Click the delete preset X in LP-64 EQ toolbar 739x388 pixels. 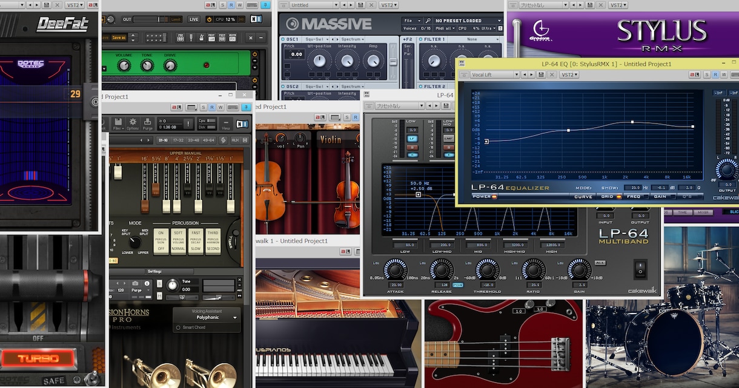point(552,74)
